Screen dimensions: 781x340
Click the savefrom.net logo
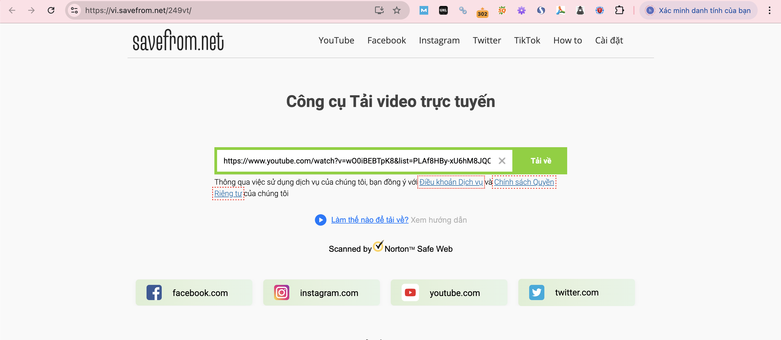tap(178, 40)
